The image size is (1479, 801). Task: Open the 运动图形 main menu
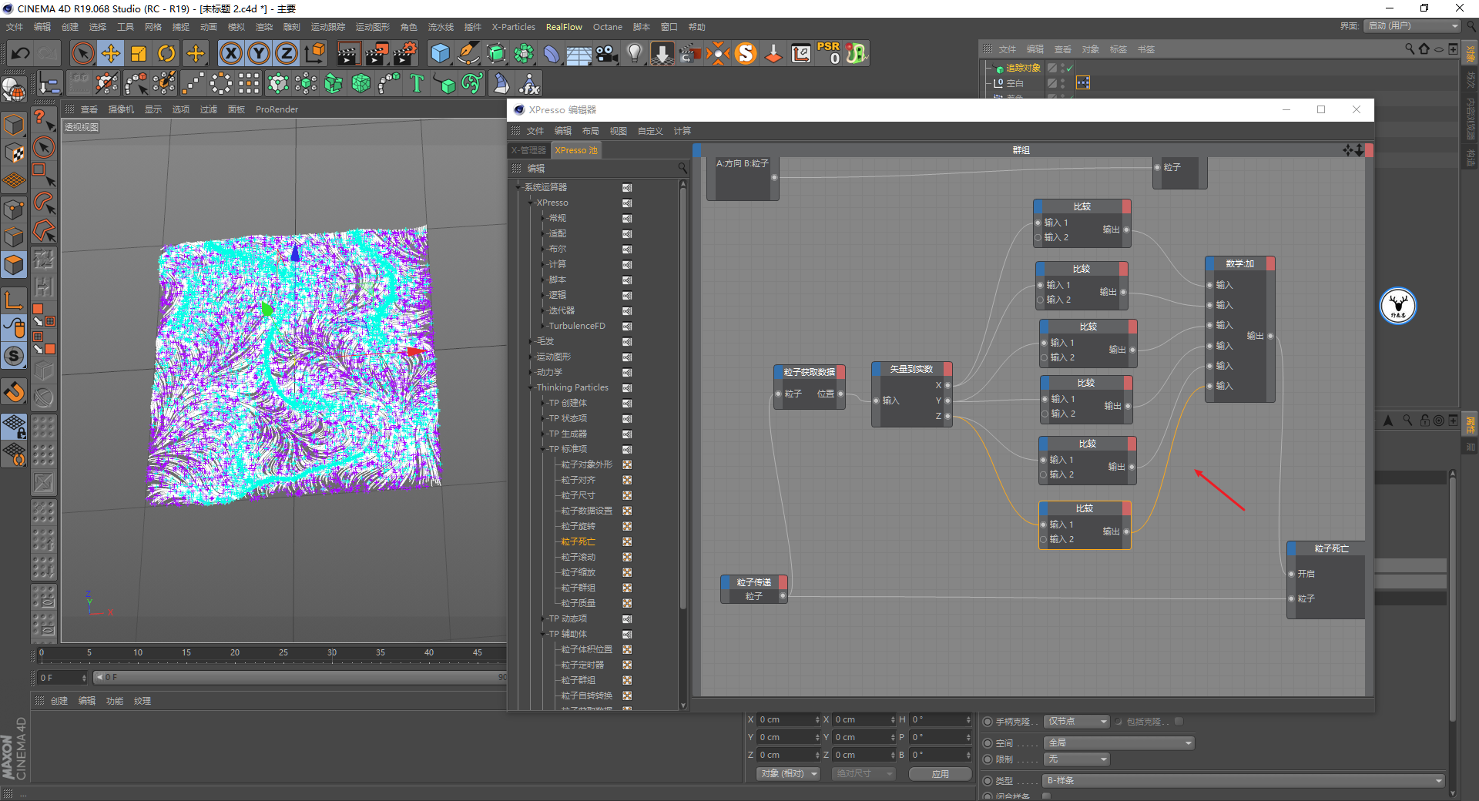pyautogui.click(x=373, y=27)
